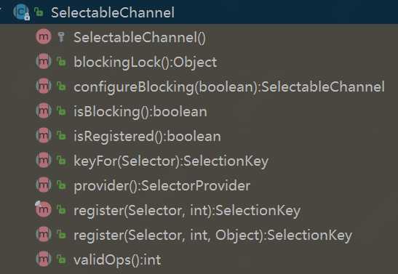Select isRegistered():boolean method
The height and width of the screenshot is (274, 398).
pyautogui.click(x=147, y=137)
